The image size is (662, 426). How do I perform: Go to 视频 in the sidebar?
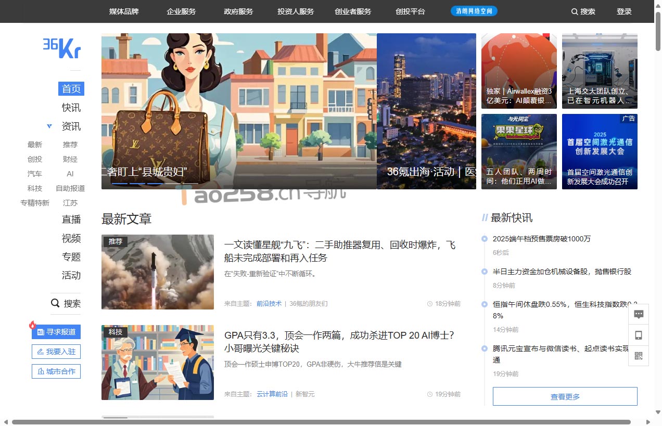click(x=71, y=238)
